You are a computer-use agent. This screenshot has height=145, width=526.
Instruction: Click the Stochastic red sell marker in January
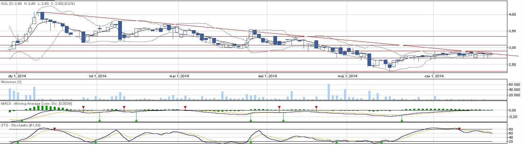click(54, 129)
